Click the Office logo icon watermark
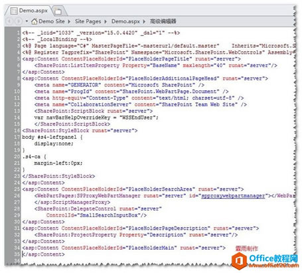This screenshot has width=302, height=273. (239, 261)
